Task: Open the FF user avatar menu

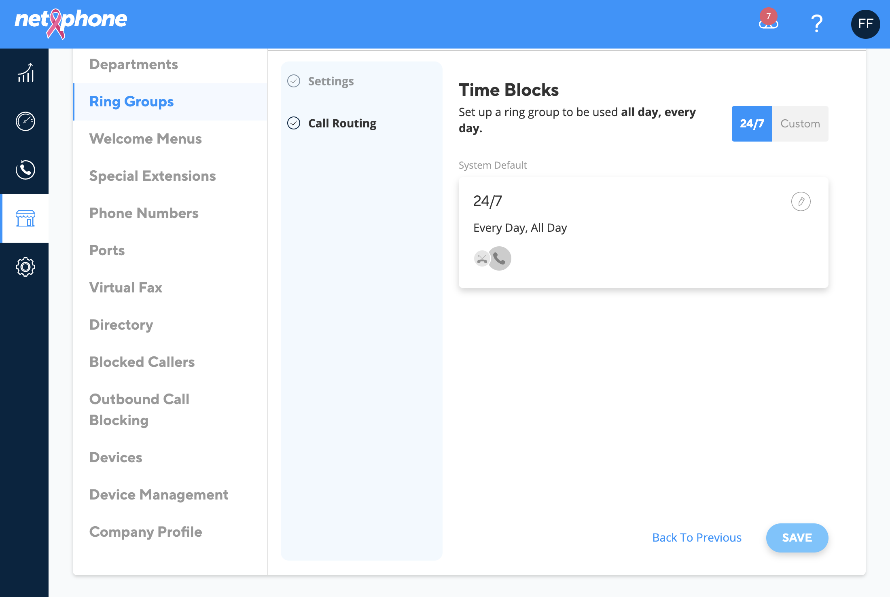Action: (865, 24)
